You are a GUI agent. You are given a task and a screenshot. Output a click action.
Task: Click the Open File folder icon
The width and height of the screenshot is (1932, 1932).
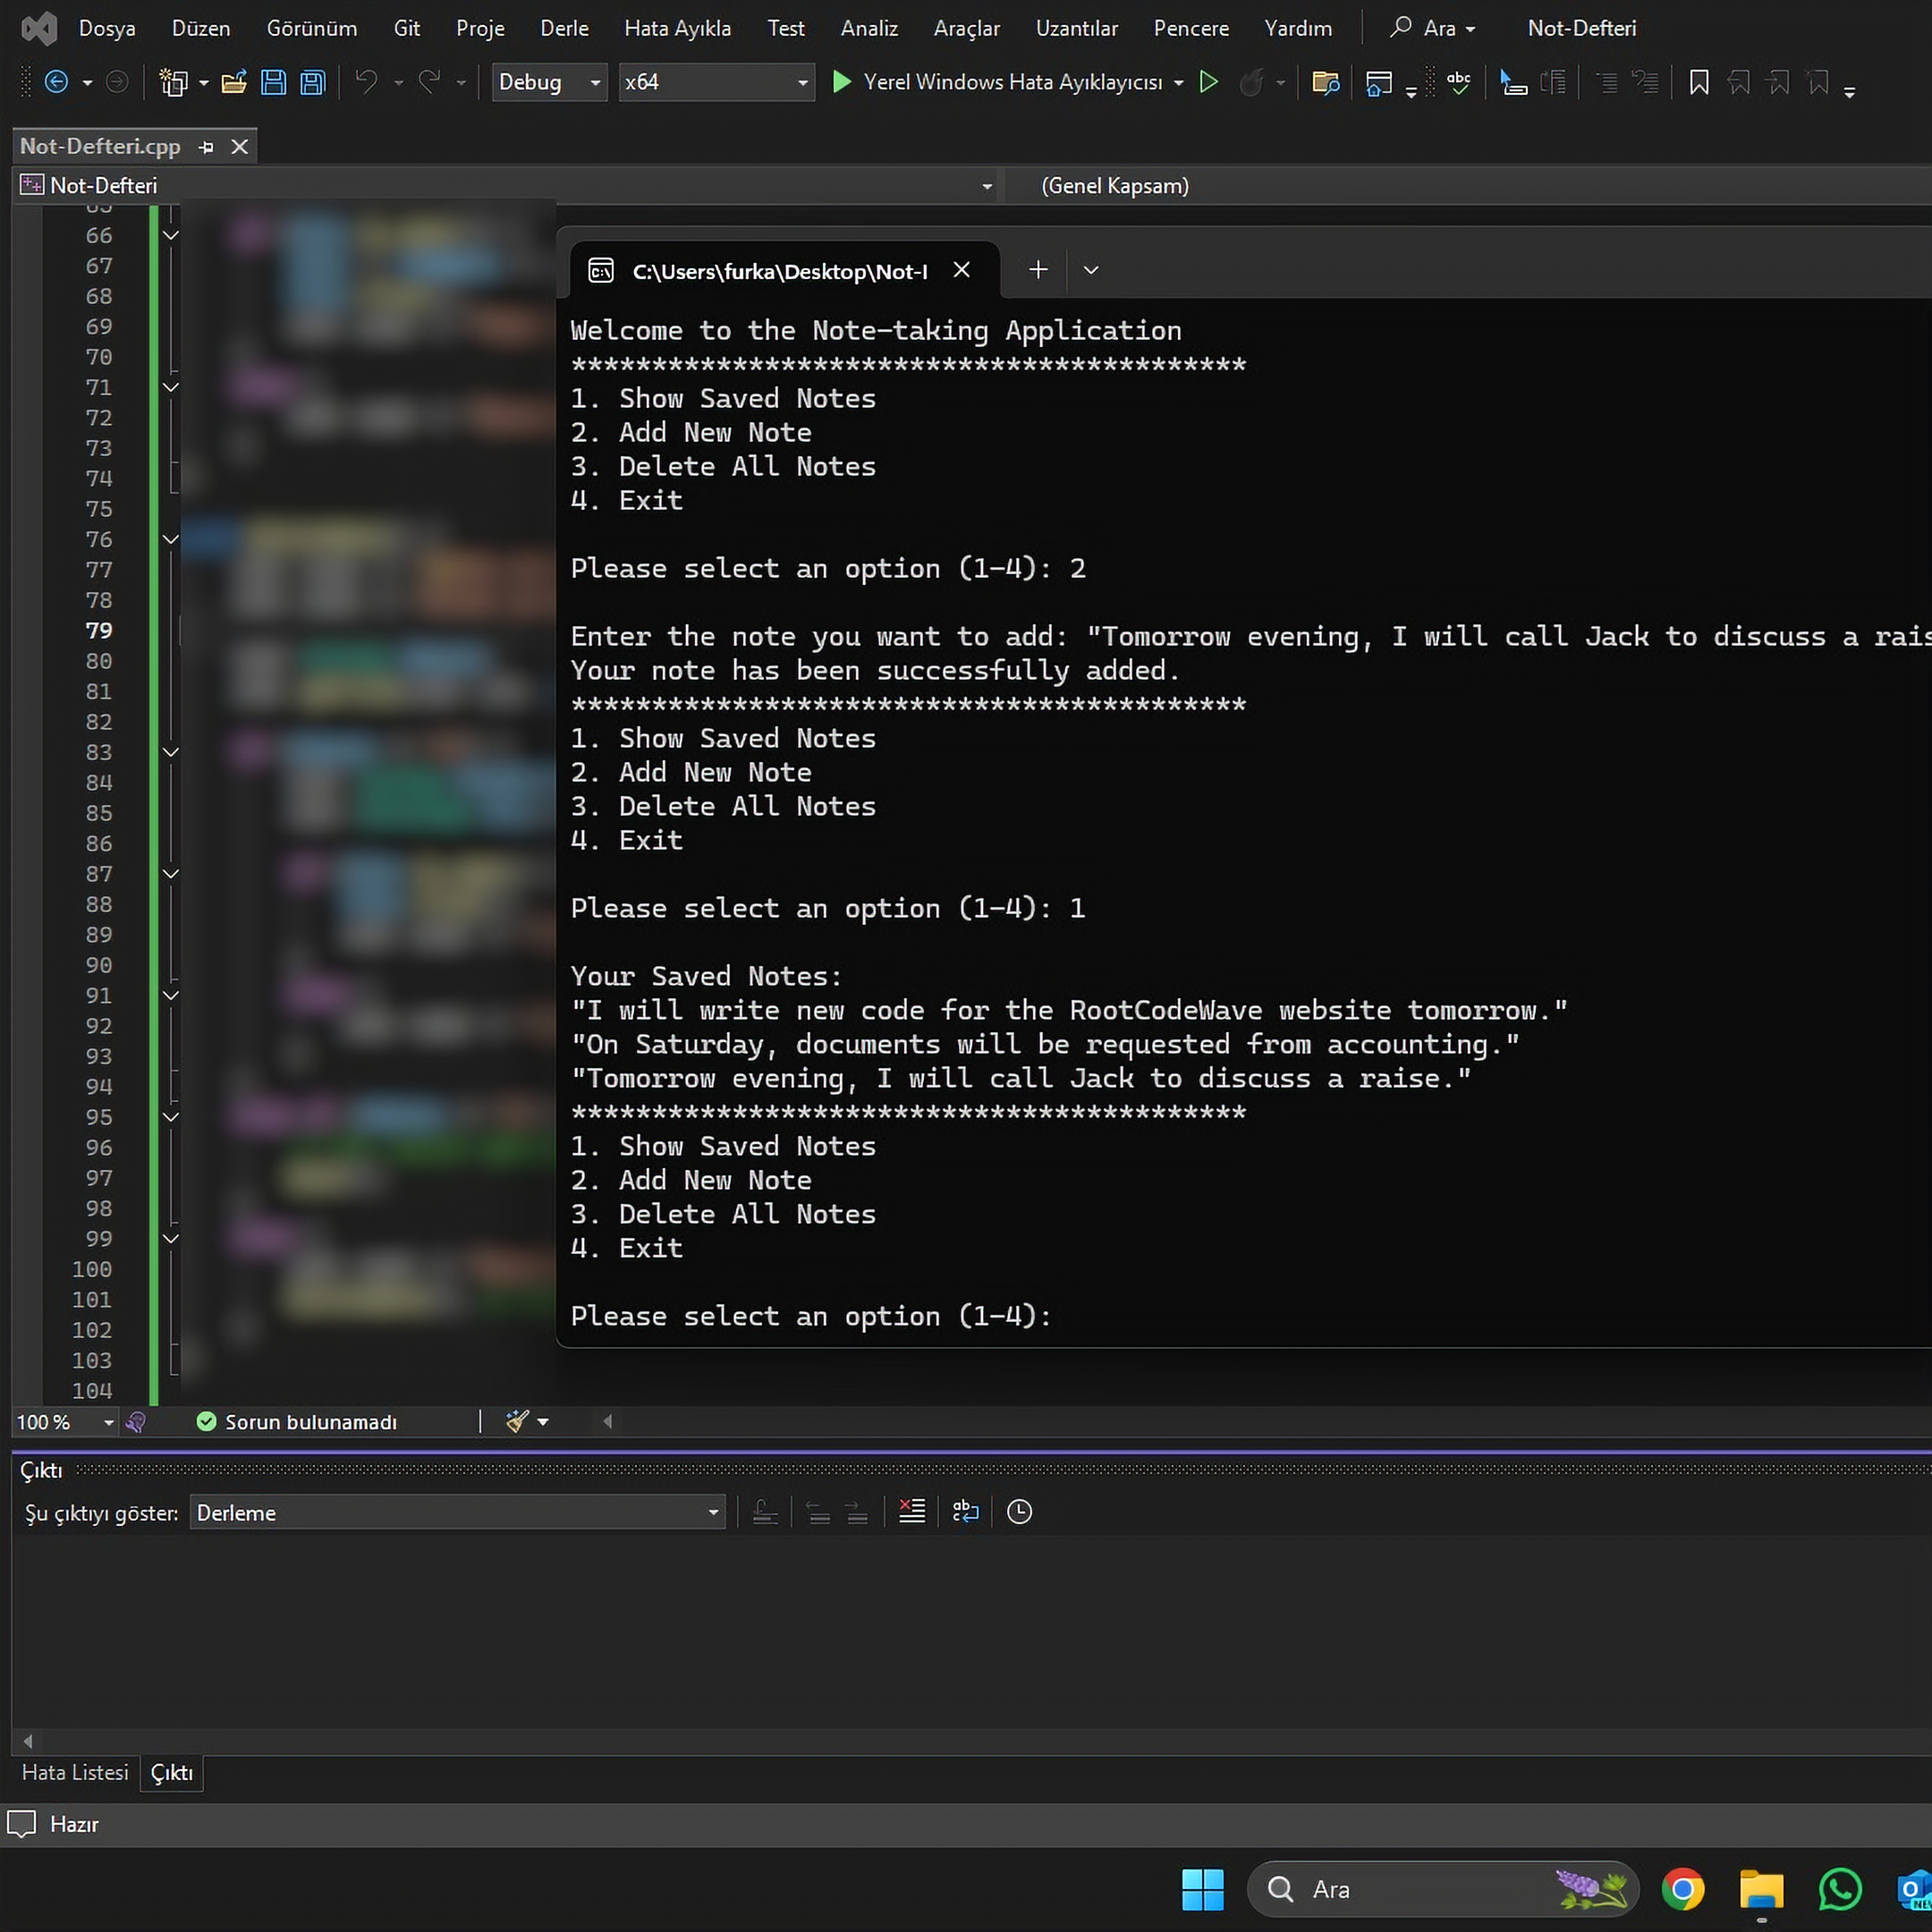[x=234, y=82]
